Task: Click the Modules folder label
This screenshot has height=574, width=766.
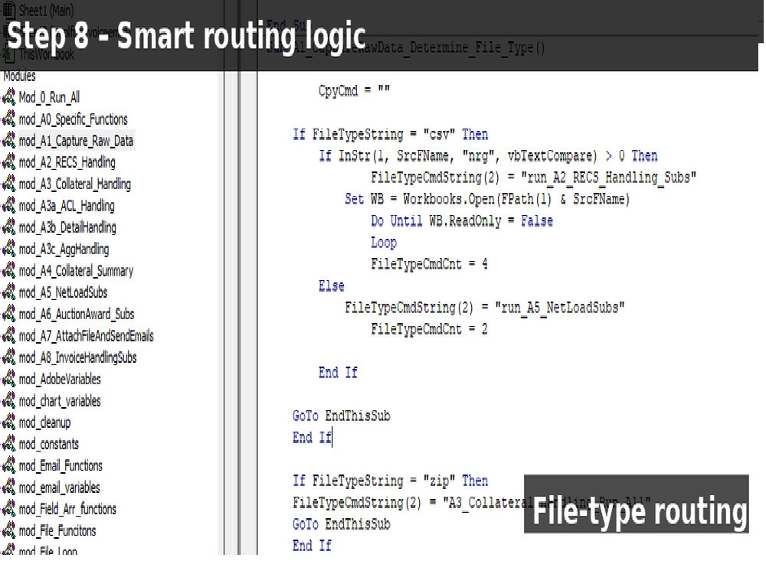Action: click(20, 76)
